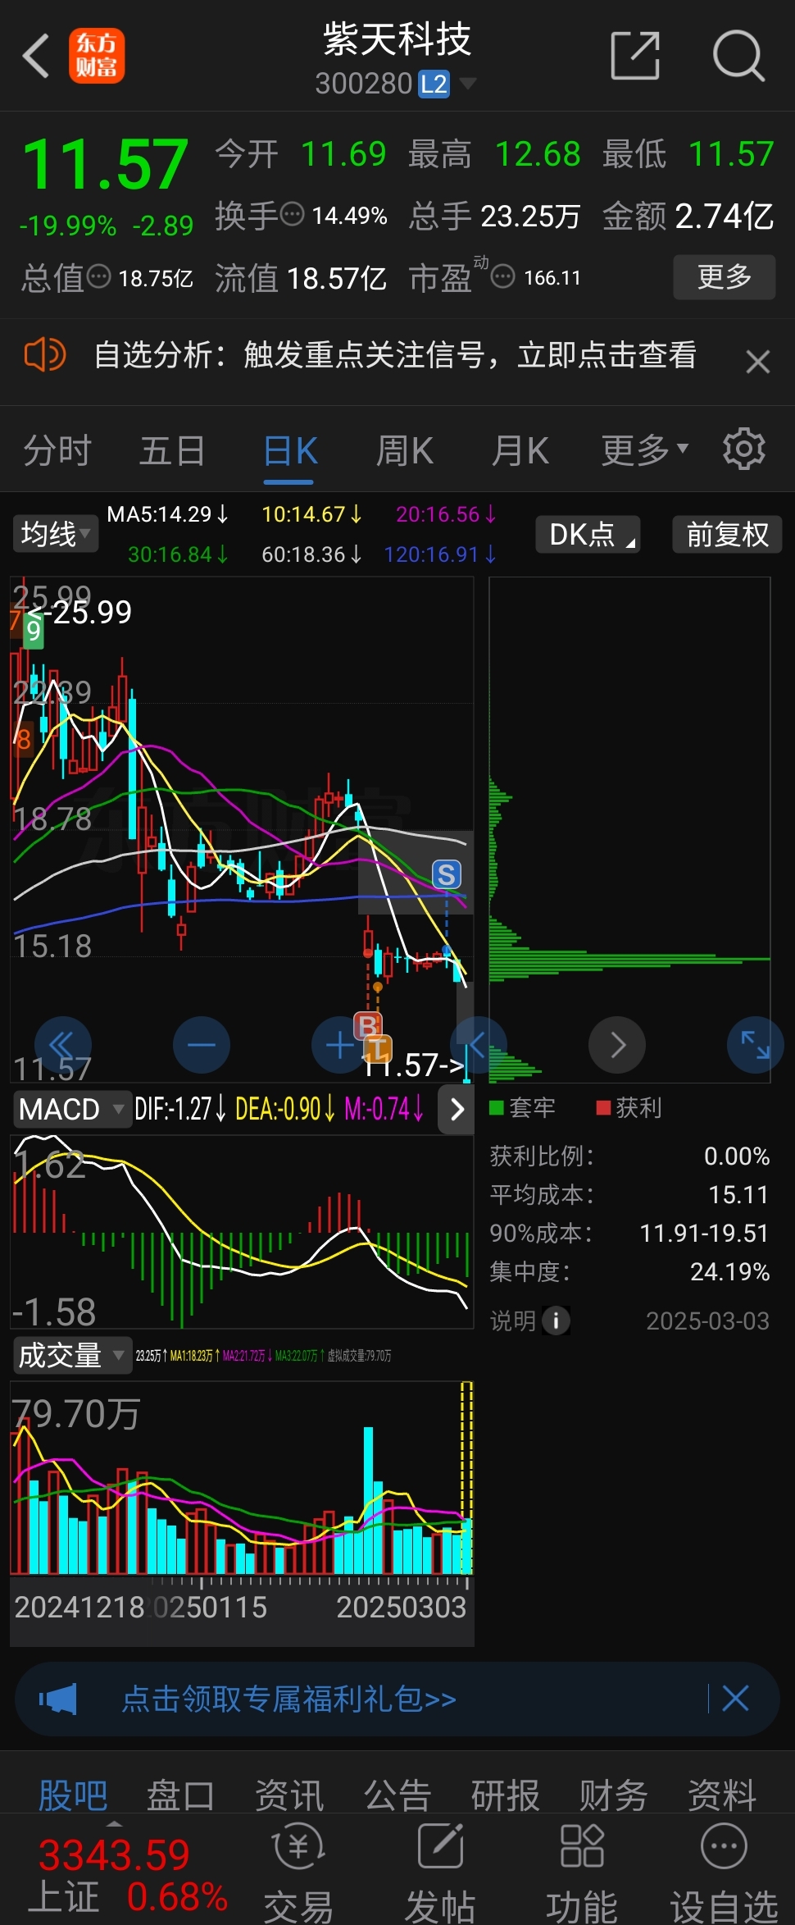
Task: Tap the 11.57 current price
Action: click(106, 163)
